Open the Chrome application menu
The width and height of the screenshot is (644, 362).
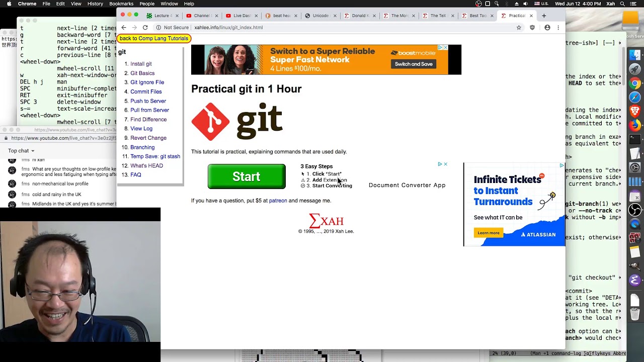(27, 4)
